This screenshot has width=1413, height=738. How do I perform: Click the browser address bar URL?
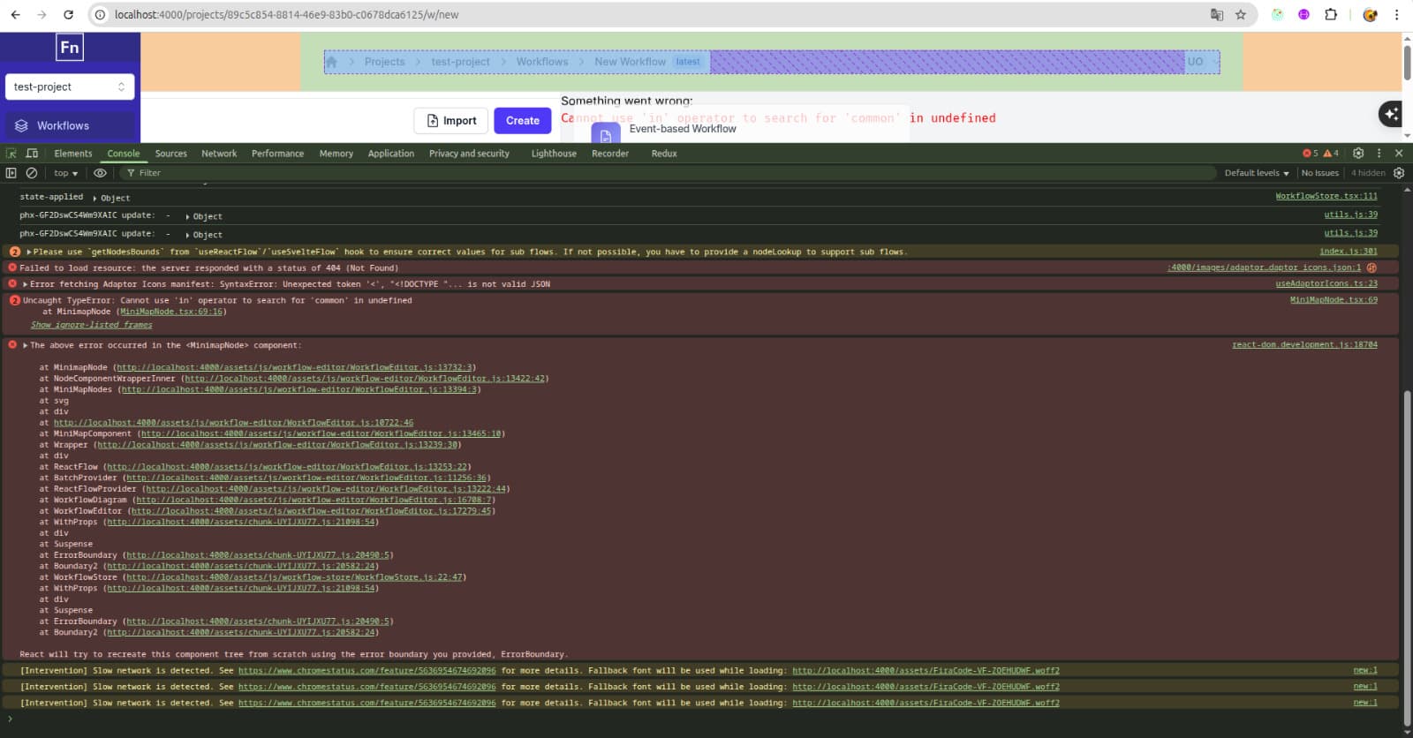click(287, 15)
